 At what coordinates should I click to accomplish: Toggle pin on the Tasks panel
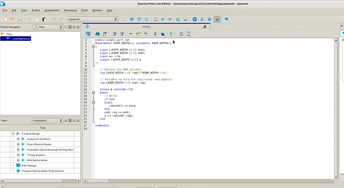point(70,121)
